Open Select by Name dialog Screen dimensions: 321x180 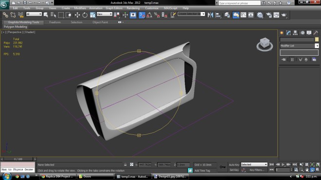53,15
